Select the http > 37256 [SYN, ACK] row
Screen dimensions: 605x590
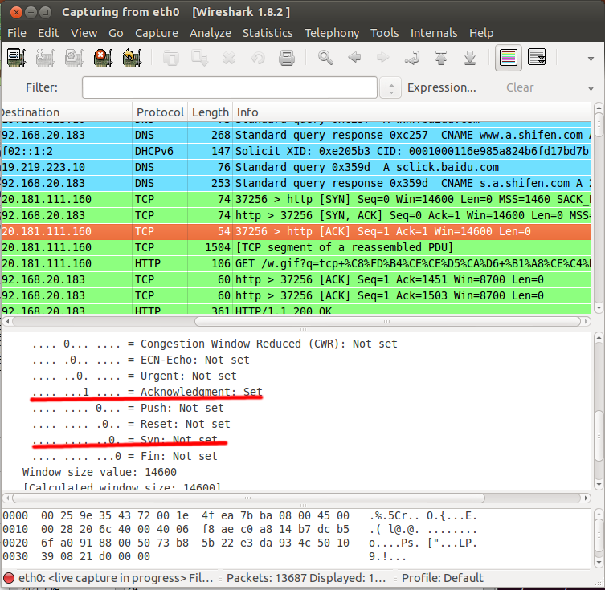(296, 215)
